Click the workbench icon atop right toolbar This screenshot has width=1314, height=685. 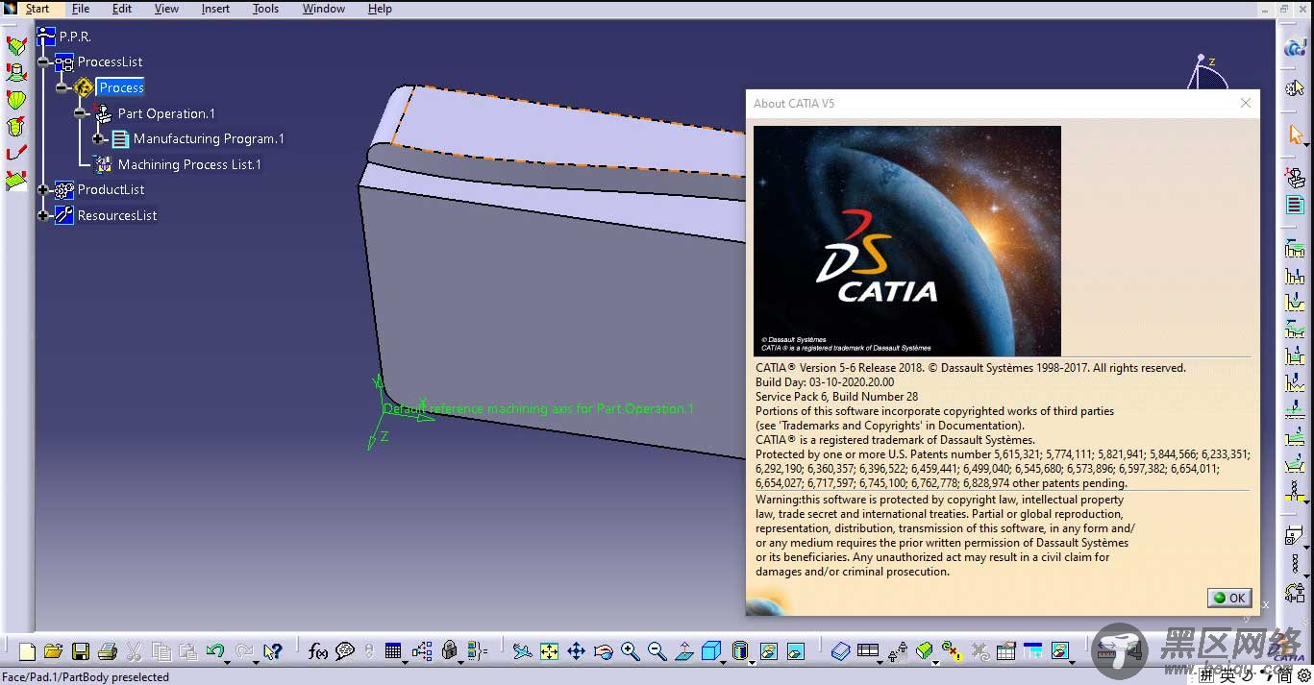[1296, 47]
